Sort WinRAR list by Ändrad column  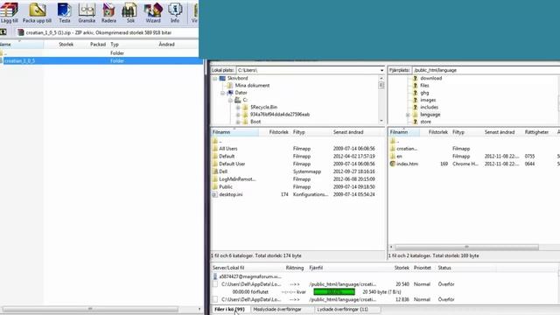click(x=166, y=45)
